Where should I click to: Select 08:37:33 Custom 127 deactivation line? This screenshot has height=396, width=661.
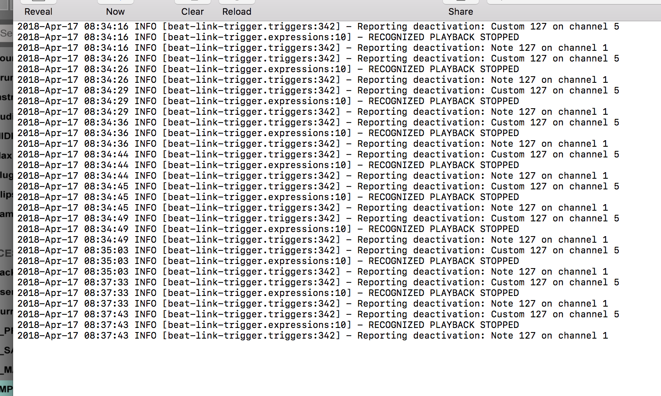318,282
